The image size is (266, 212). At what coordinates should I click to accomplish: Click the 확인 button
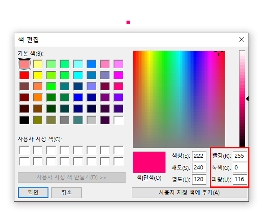[33, 193]
